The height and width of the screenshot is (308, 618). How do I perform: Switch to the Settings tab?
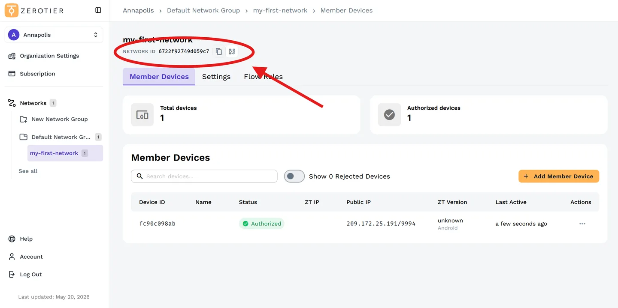(216, 77)
